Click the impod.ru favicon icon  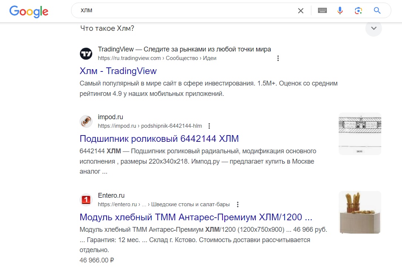pyautogui.click(x=86, y=121)
